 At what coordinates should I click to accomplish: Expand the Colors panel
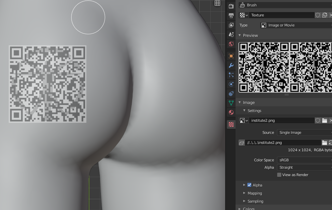pos(240,209)
